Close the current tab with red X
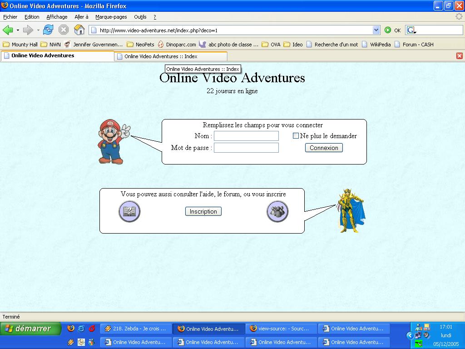 pyautogui.click(x=460, y=56)
